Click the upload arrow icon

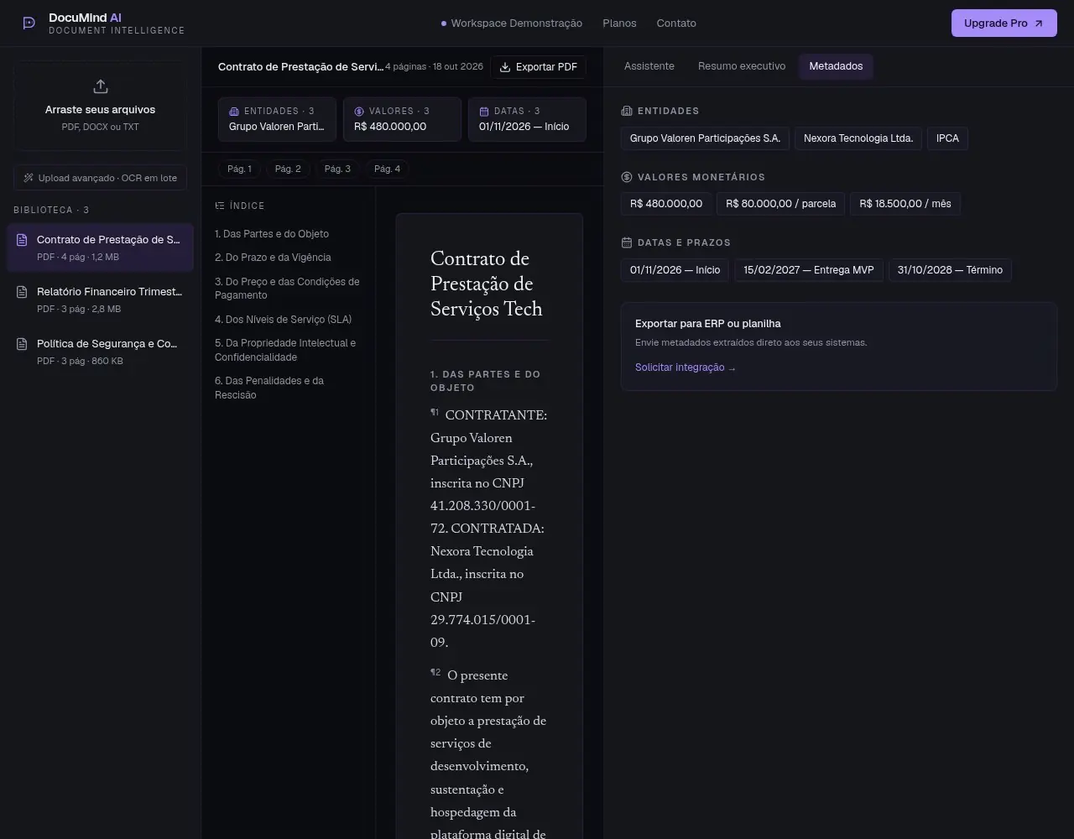pos(100,86)
